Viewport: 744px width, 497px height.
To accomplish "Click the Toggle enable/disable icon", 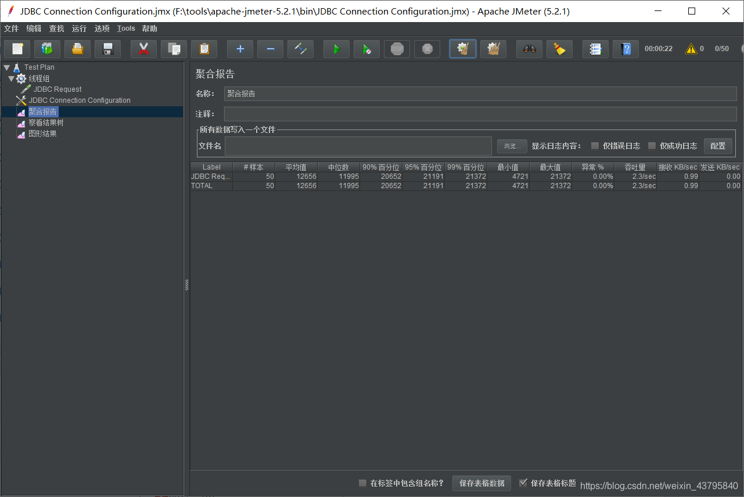I will coord(300,49).
